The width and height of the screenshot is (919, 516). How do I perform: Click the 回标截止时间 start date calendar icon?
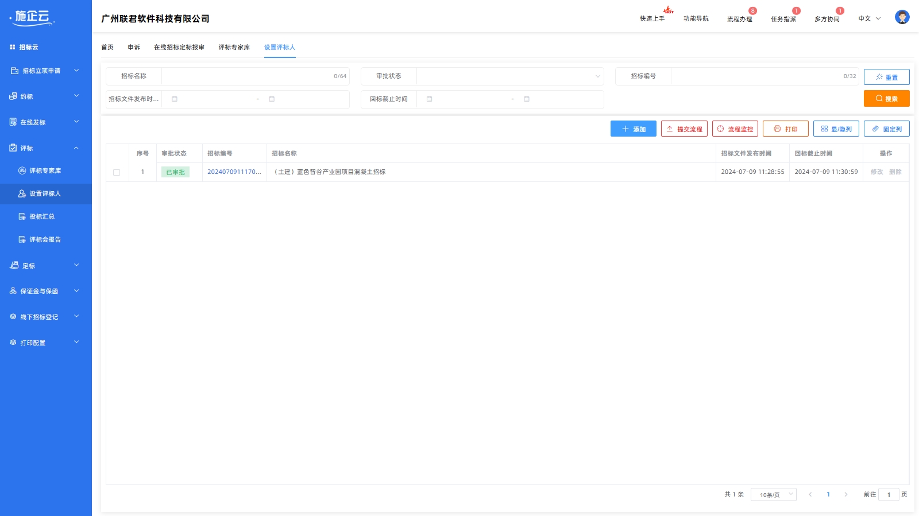pyautogui.click(x=429, y=99)
